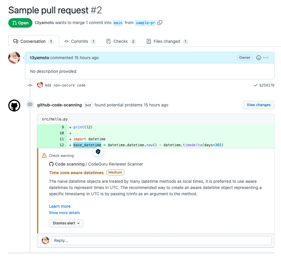Click Show more details link

tap(64, 213)
